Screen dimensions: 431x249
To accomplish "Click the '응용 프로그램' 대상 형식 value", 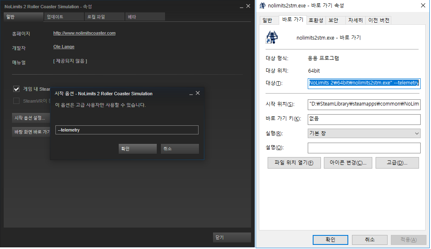I will (x=323, y=58).
